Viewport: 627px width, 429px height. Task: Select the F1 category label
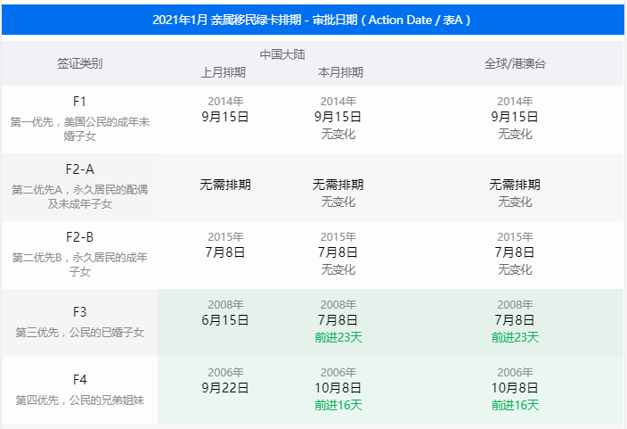[x=79, y=102]
